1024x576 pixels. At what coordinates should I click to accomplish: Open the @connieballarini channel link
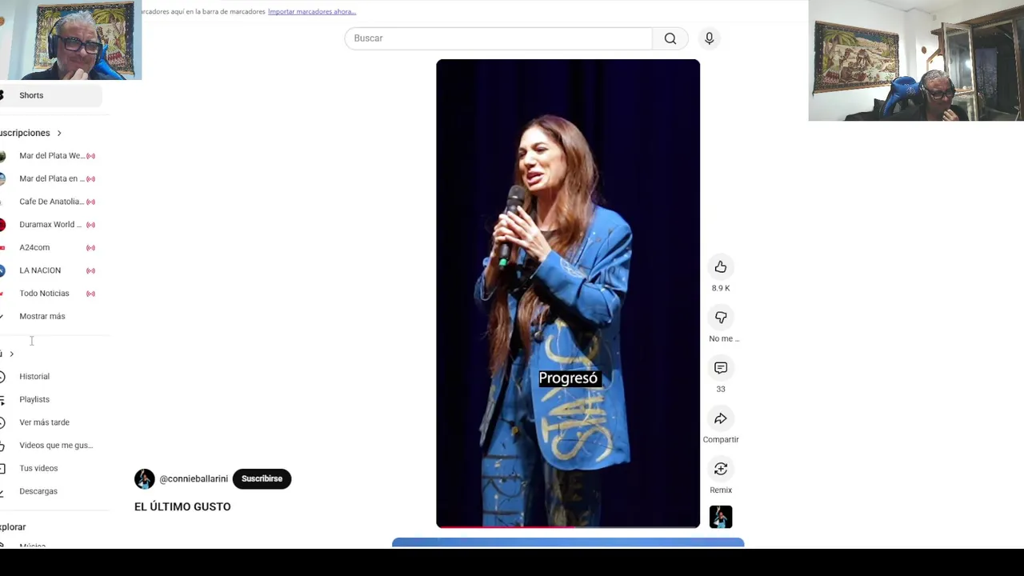click(x=194, y=478)
